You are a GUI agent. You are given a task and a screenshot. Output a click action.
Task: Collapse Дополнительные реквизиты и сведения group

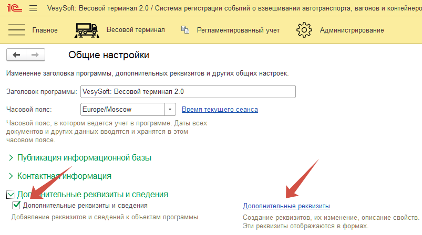click(x=10, y=195)
